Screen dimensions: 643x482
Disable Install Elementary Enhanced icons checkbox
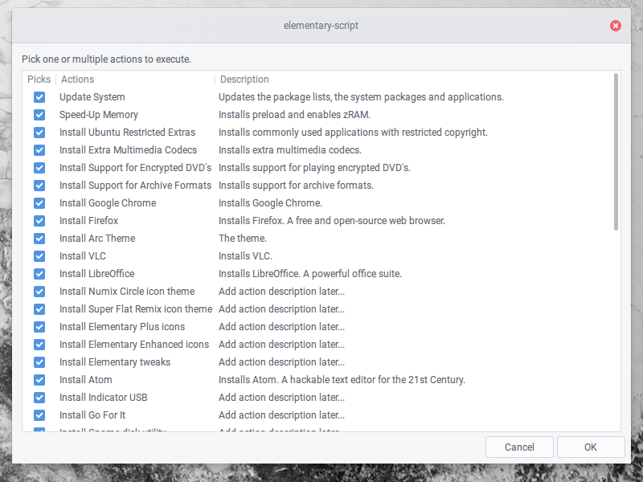coord(39,345)
